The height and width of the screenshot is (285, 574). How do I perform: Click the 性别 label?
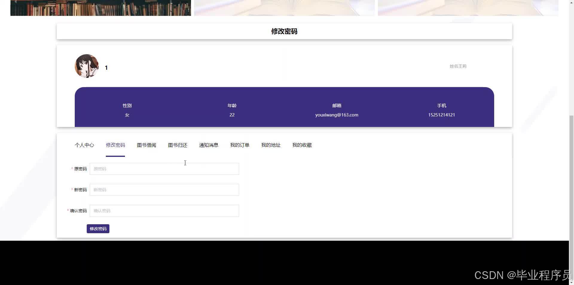127,106
